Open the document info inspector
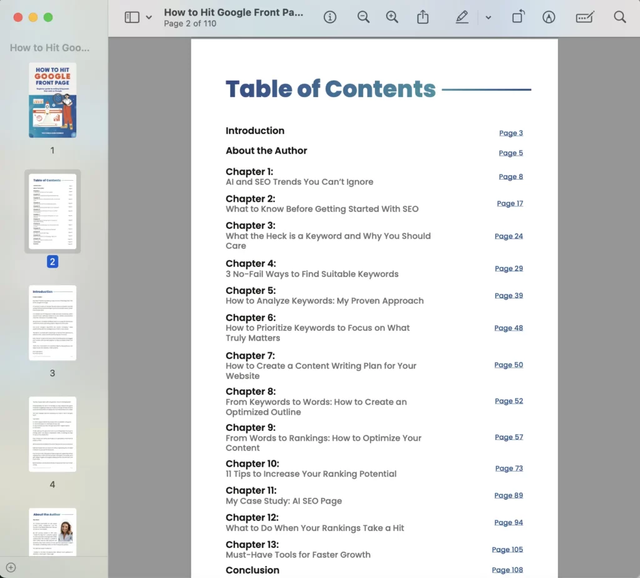Screen dimensions: 640x578 pyautogui.click(x=330, y=17)
